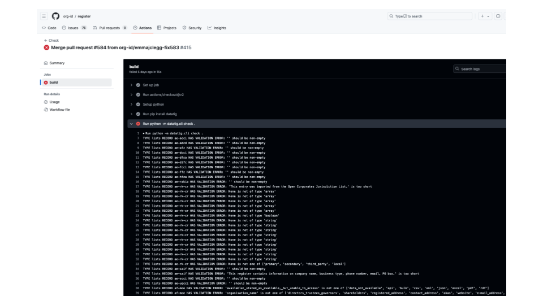
Task: Open the hamburger navigation menu
Action: click(x=44, y=16)
